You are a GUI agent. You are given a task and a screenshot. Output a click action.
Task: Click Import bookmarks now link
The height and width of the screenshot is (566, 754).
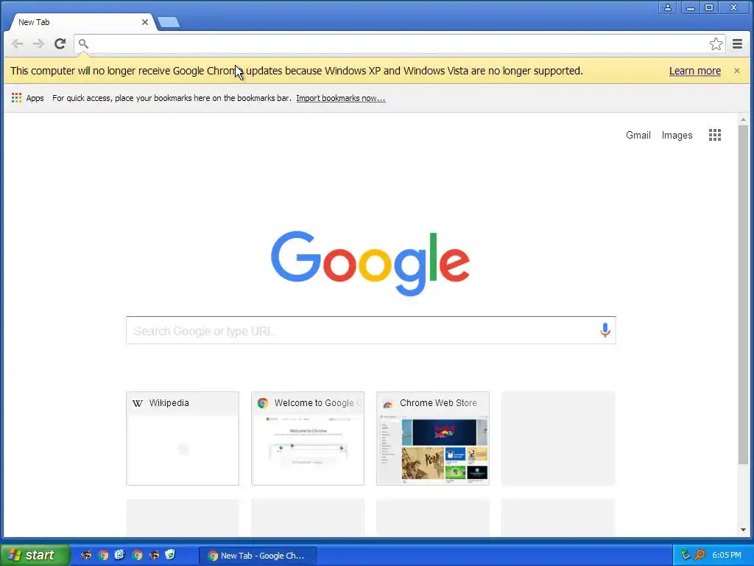pyautogui.click(x=340, y=98)
